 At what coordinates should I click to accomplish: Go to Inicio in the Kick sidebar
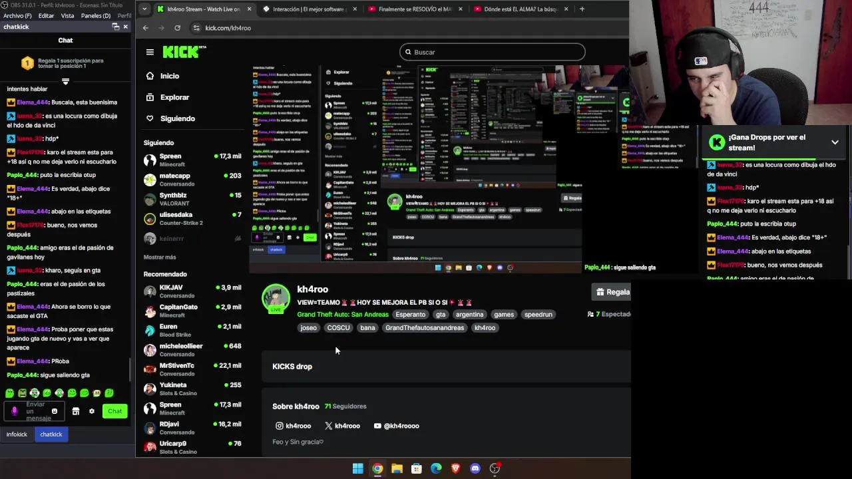162,76
